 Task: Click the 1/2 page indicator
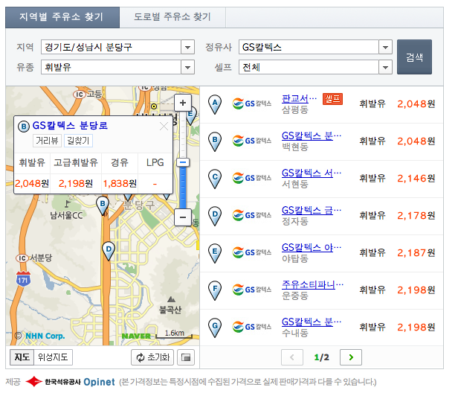(x=322, y=357)
